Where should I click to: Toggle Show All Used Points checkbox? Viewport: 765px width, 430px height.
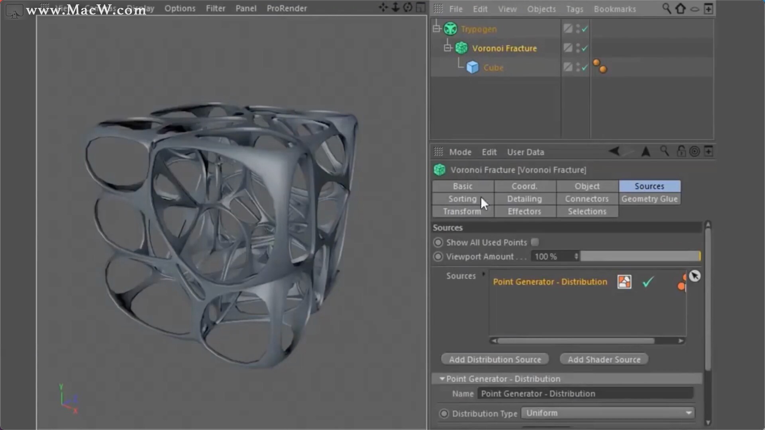point(534,242)
